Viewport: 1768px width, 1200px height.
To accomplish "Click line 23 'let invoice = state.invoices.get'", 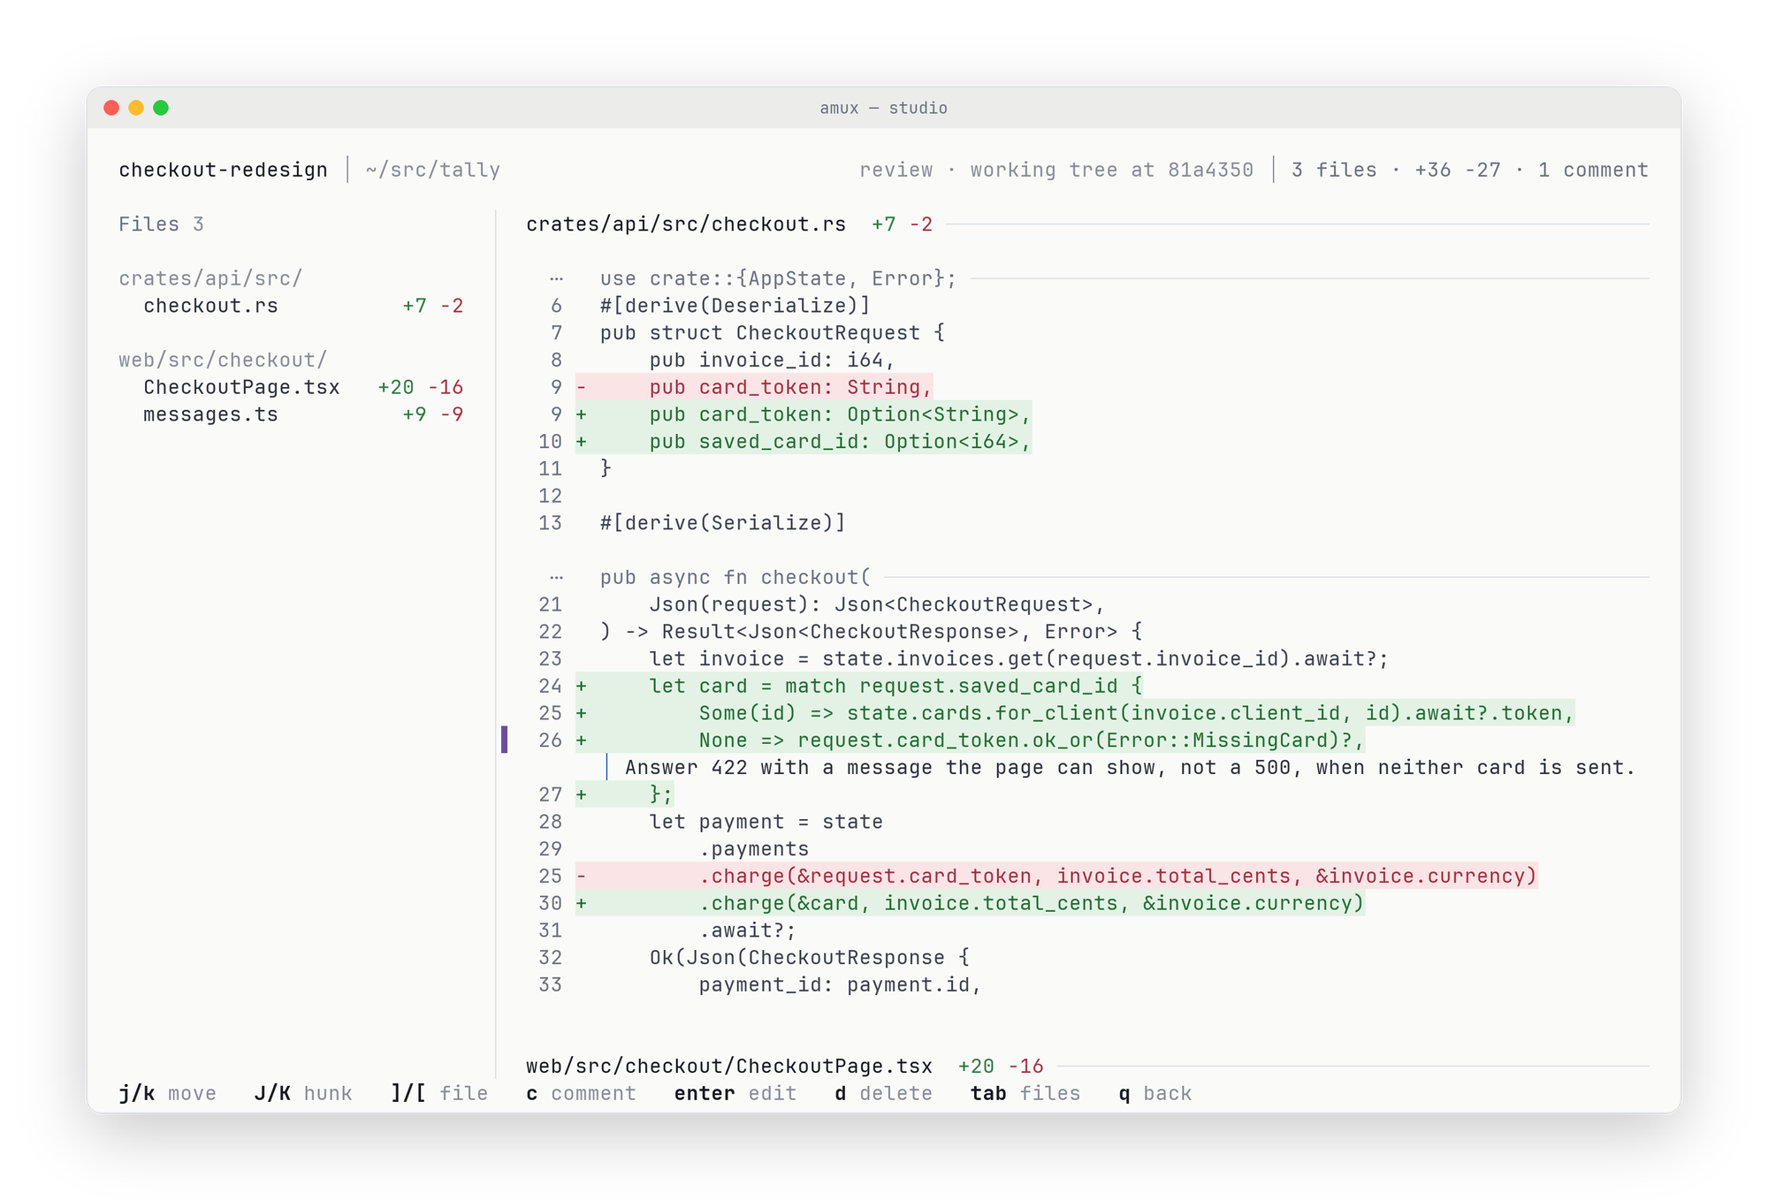I will point(1018,659).
